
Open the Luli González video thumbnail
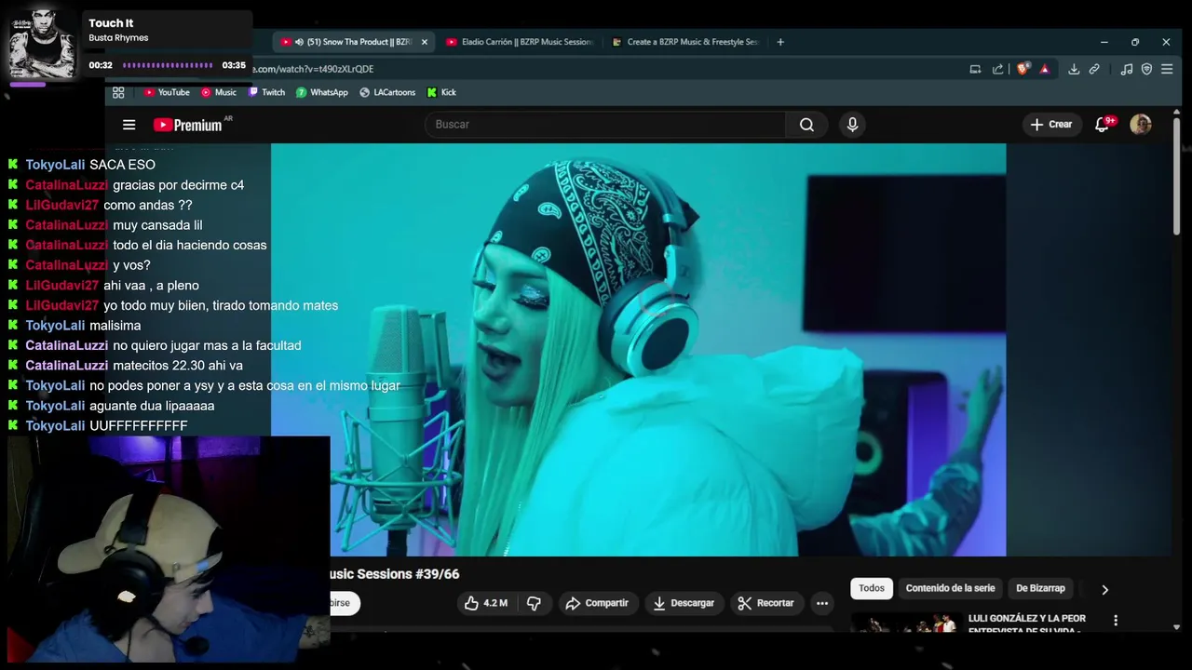click(906, 623)
